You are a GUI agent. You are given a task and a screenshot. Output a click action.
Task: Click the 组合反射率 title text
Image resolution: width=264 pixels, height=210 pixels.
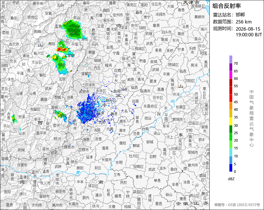pos(227,6)
